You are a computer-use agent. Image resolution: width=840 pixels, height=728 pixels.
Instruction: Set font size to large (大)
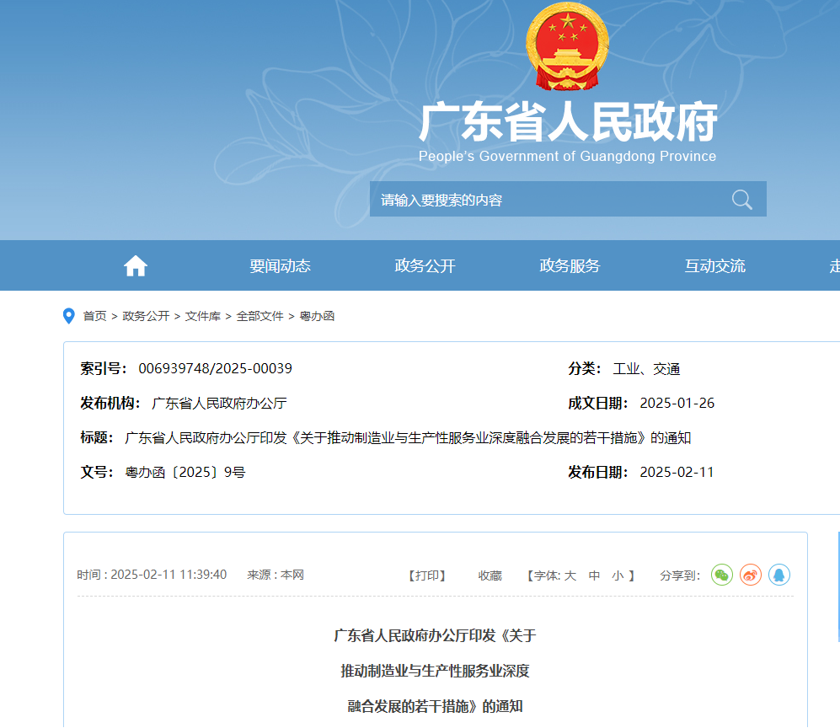(570, 575)
